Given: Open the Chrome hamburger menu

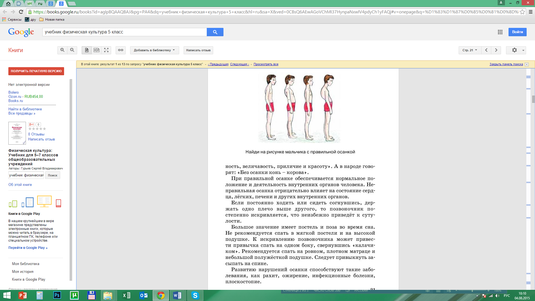Looking at the screenshot, I should (531, 12).
